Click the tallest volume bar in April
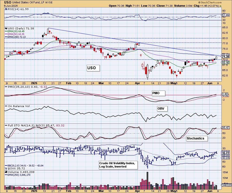The image size is (232, 193). 147,181
